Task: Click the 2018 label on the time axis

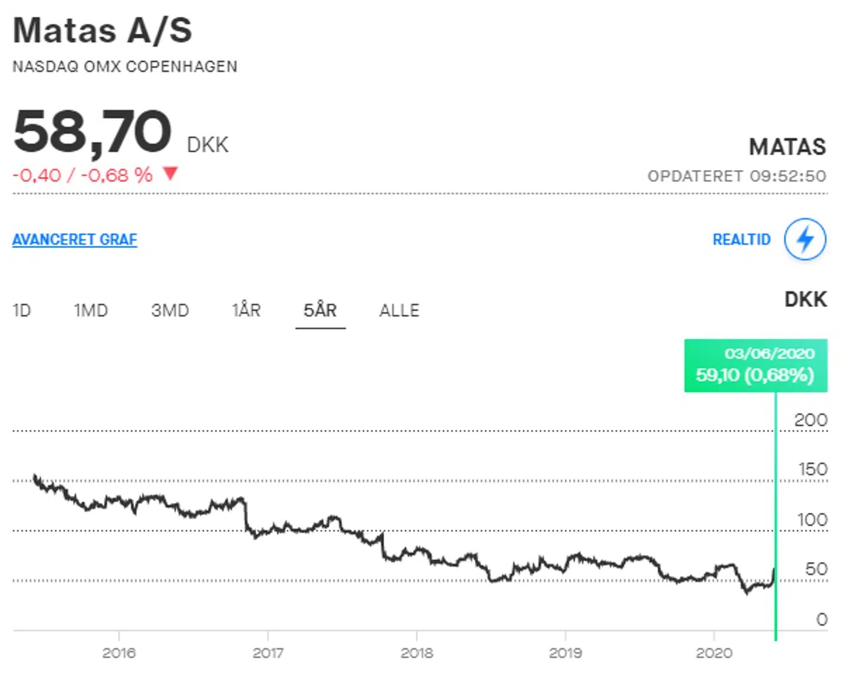Action: [417, 653]
